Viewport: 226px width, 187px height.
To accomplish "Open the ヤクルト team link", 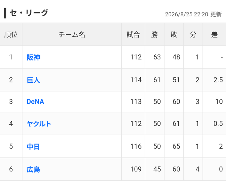I will pyautogui.click(x=39, y=124).
